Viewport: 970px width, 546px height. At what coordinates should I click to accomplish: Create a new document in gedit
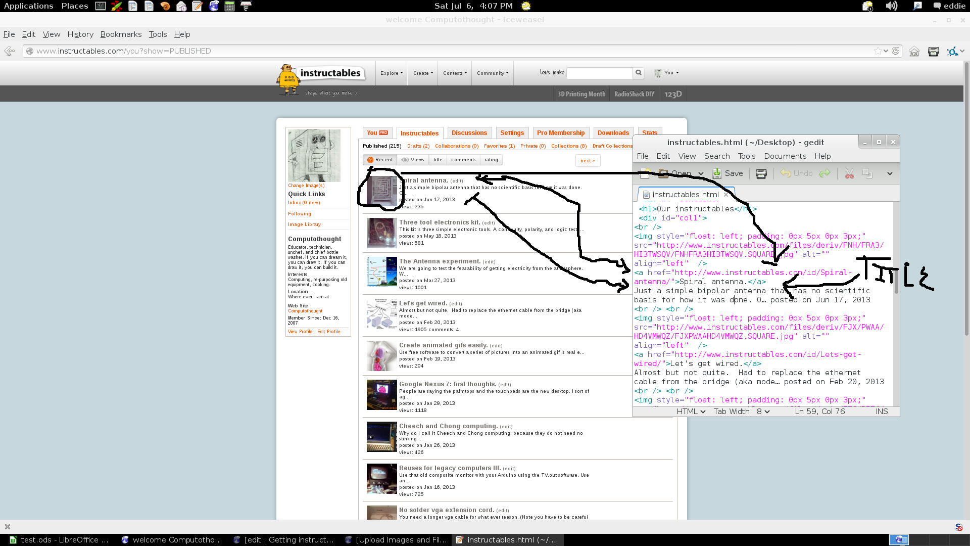(x=645, y=173)
